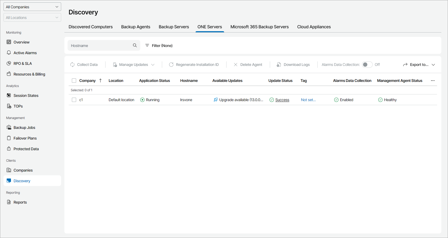448x238 pixels.
Task: Open the column options ellipsis menu
Action: 433,81
